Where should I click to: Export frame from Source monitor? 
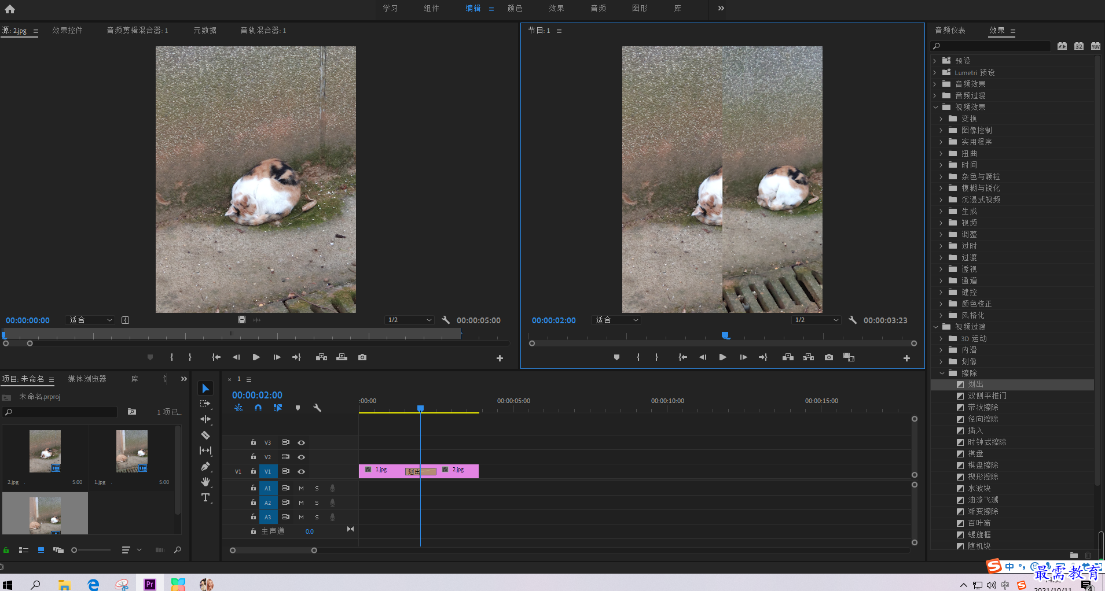362,357
